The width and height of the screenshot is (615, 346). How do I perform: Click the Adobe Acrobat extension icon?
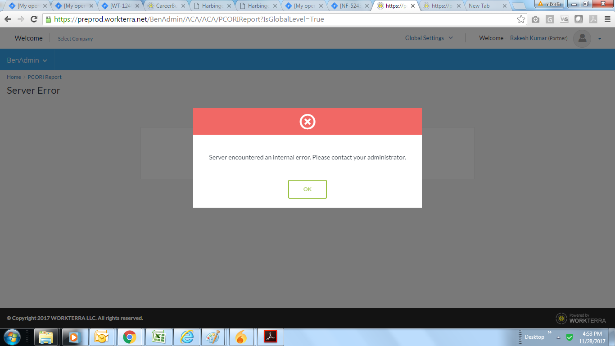593,19
